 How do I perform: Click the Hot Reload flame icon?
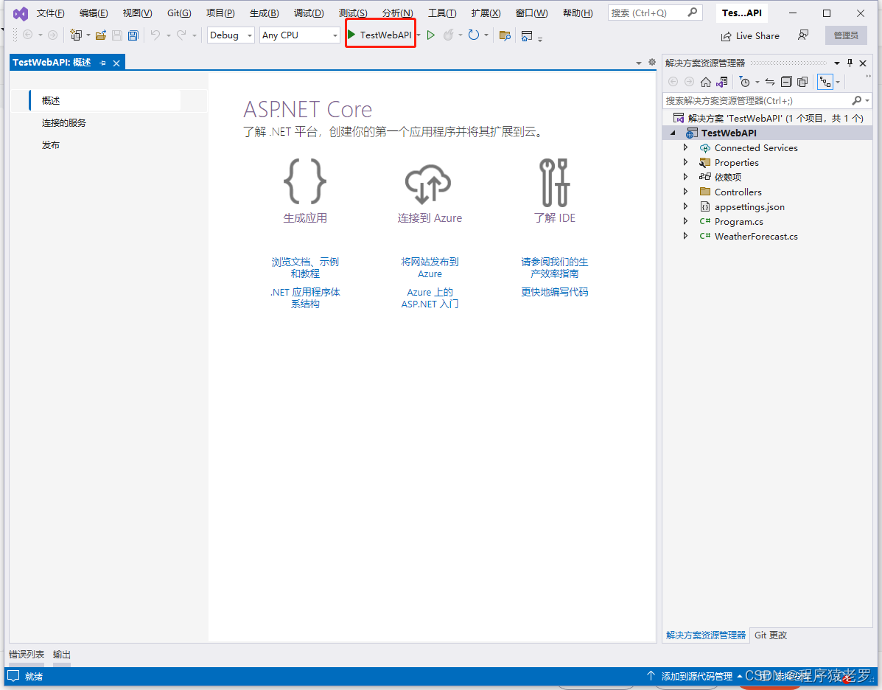448,35
